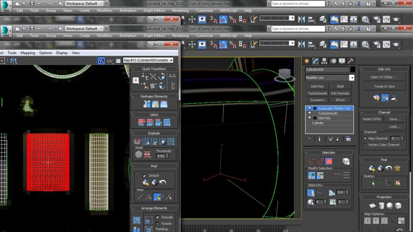Expand Edit Poly sub-objects in stack
The height and width of the screenshot is (232, 413).
pos(314,118)
